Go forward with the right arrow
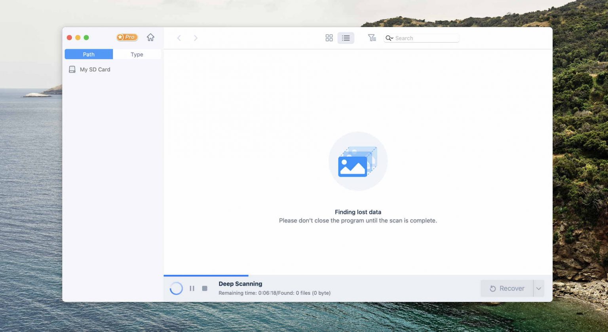The height and width of the screenshot is (332, 608). 196,38
